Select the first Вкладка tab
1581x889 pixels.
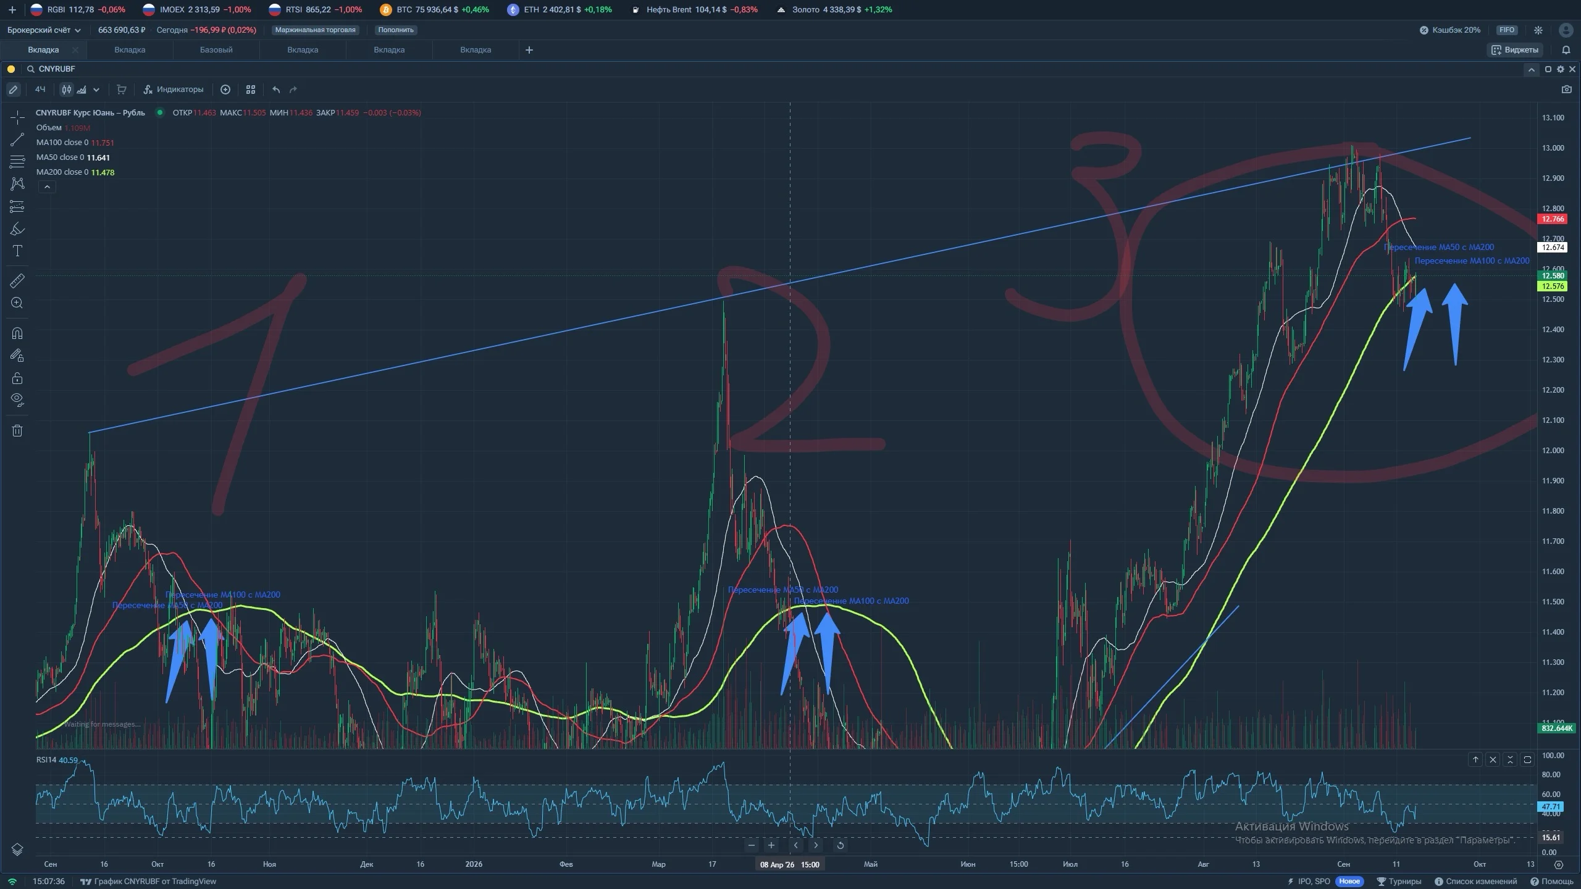tap(43, 50)
